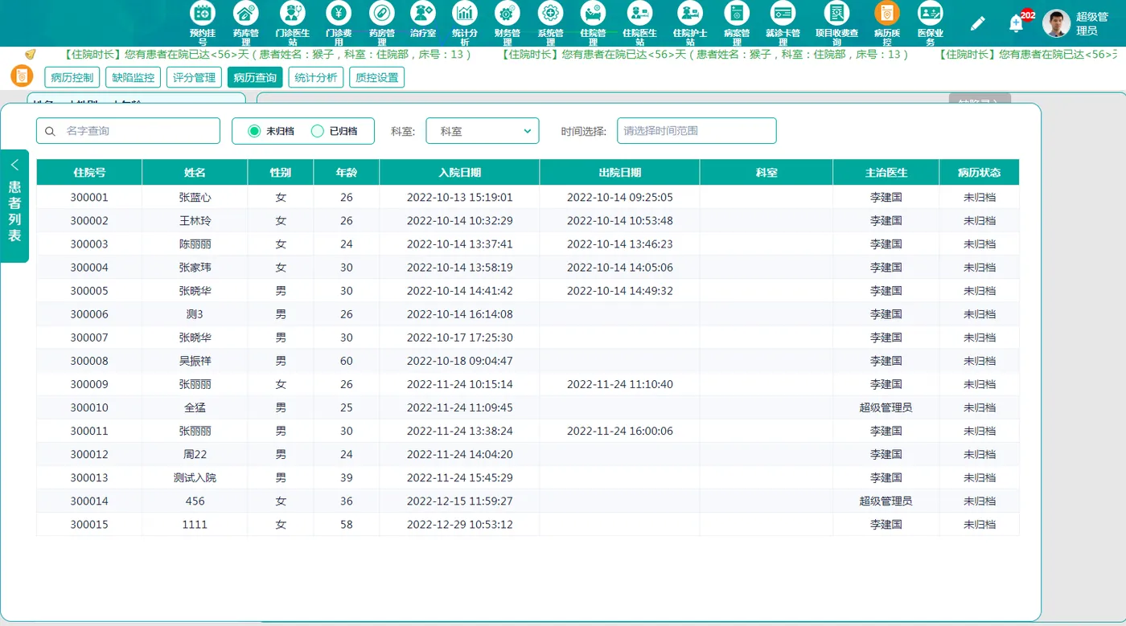Viewport: 1126px width, 626px height.
Task: Click the 主治医生 column header
Action: point(886,173)
